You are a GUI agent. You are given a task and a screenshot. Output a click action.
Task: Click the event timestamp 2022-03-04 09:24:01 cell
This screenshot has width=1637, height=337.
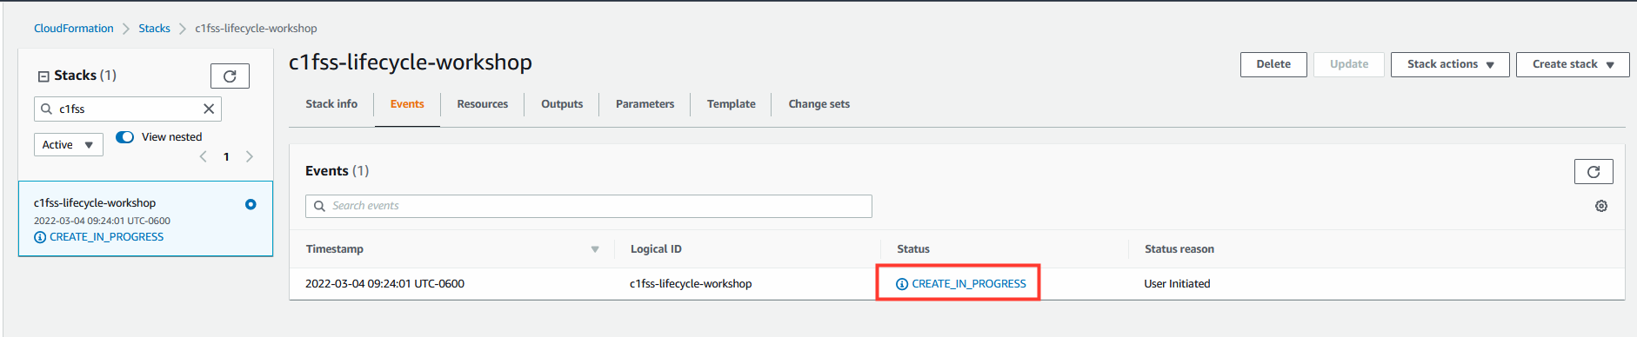tap(384, 284)
